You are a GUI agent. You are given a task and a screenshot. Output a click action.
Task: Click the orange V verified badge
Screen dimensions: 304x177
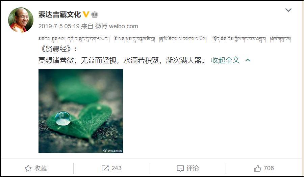(x=86, y=14)
